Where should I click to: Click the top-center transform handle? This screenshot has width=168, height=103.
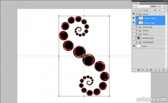pyautogui.click(x=84, y=16)
